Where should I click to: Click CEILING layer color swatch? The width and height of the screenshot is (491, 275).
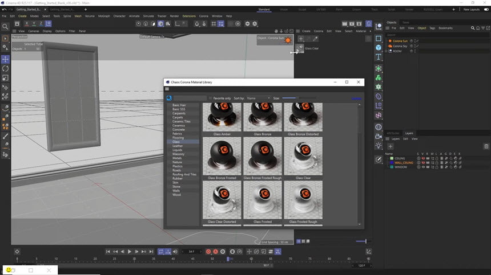point(392,158)
